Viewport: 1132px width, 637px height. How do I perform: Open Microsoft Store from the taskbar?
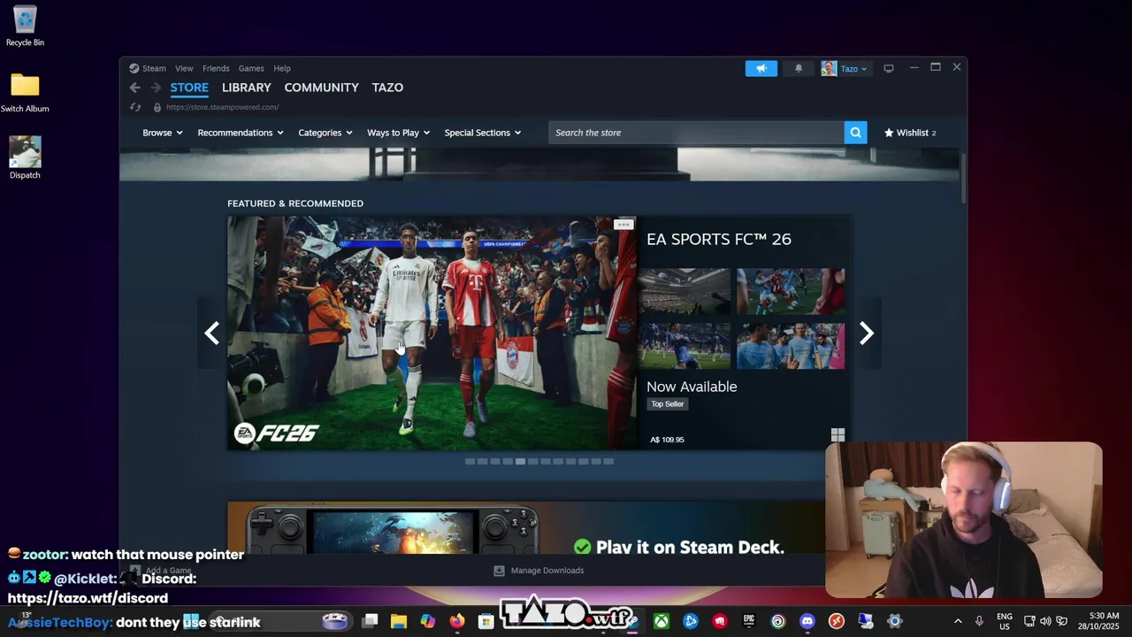click(486, 621)
